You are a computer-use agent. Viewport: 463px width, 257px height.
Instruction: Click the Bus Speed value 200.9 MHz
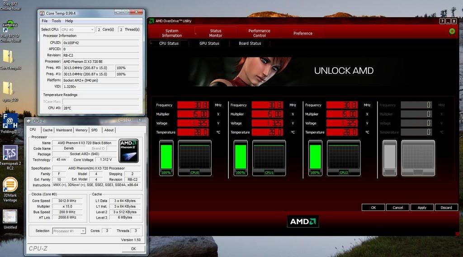[67, 212]
